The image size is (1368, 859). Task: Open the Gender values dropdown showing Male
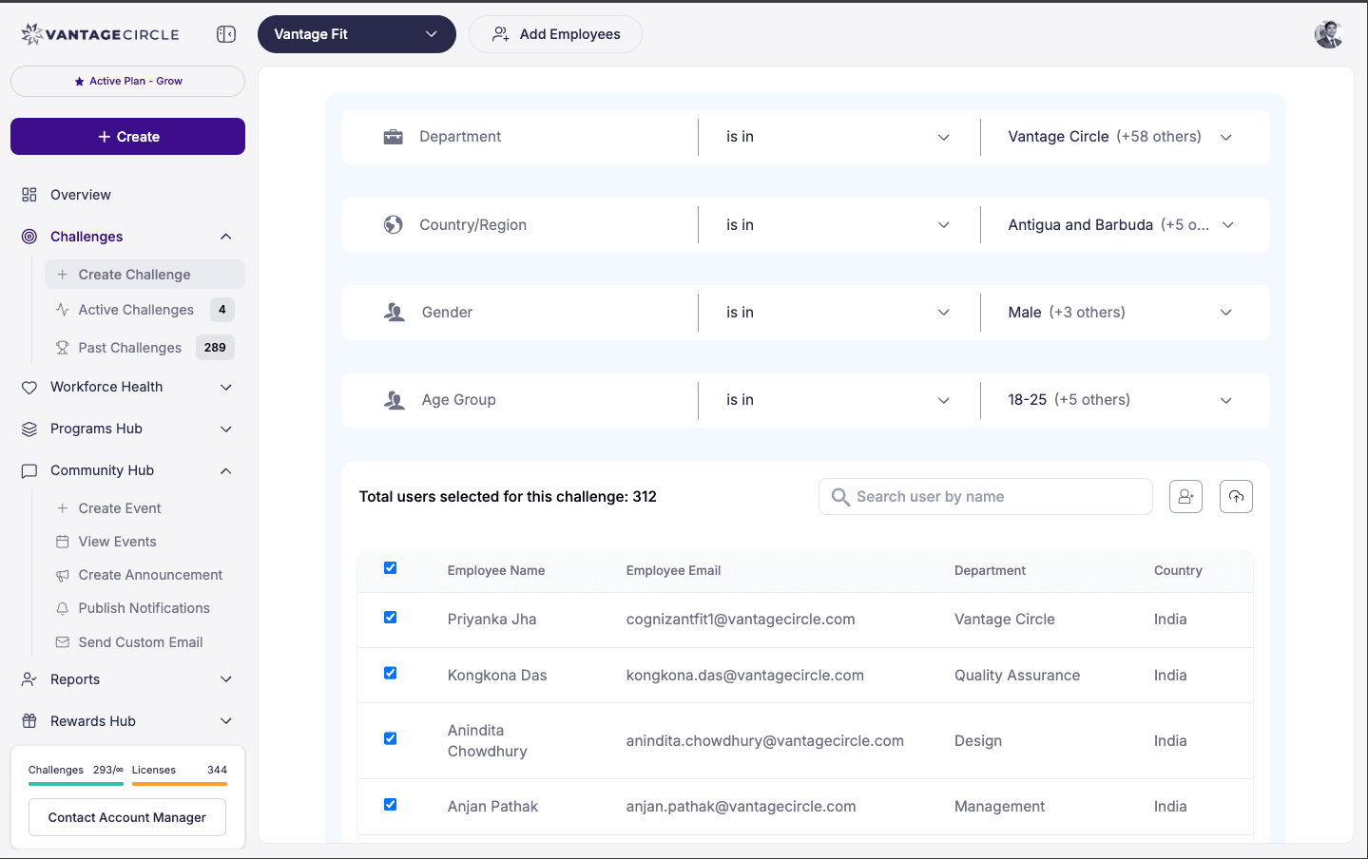pyautogui.click(x=1120, y=313)
